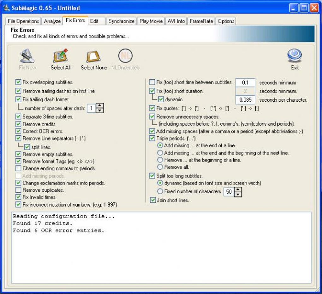322x294 pixels.
Task: Click the NLOndertitels icon
Action: coord(125,56)
